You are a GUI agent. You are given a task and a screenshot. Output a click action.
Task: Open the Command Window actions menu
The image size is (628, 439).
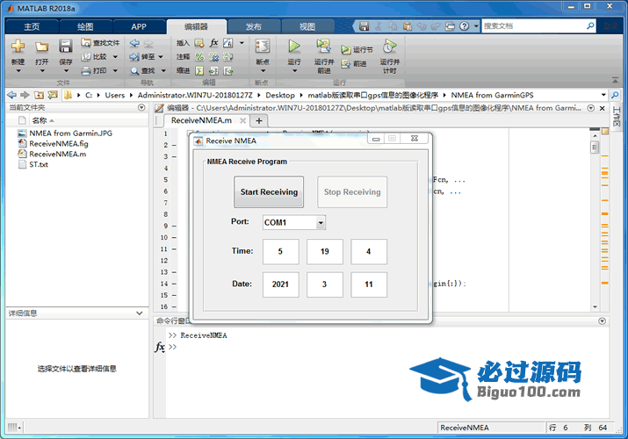(x=602, y=321)
